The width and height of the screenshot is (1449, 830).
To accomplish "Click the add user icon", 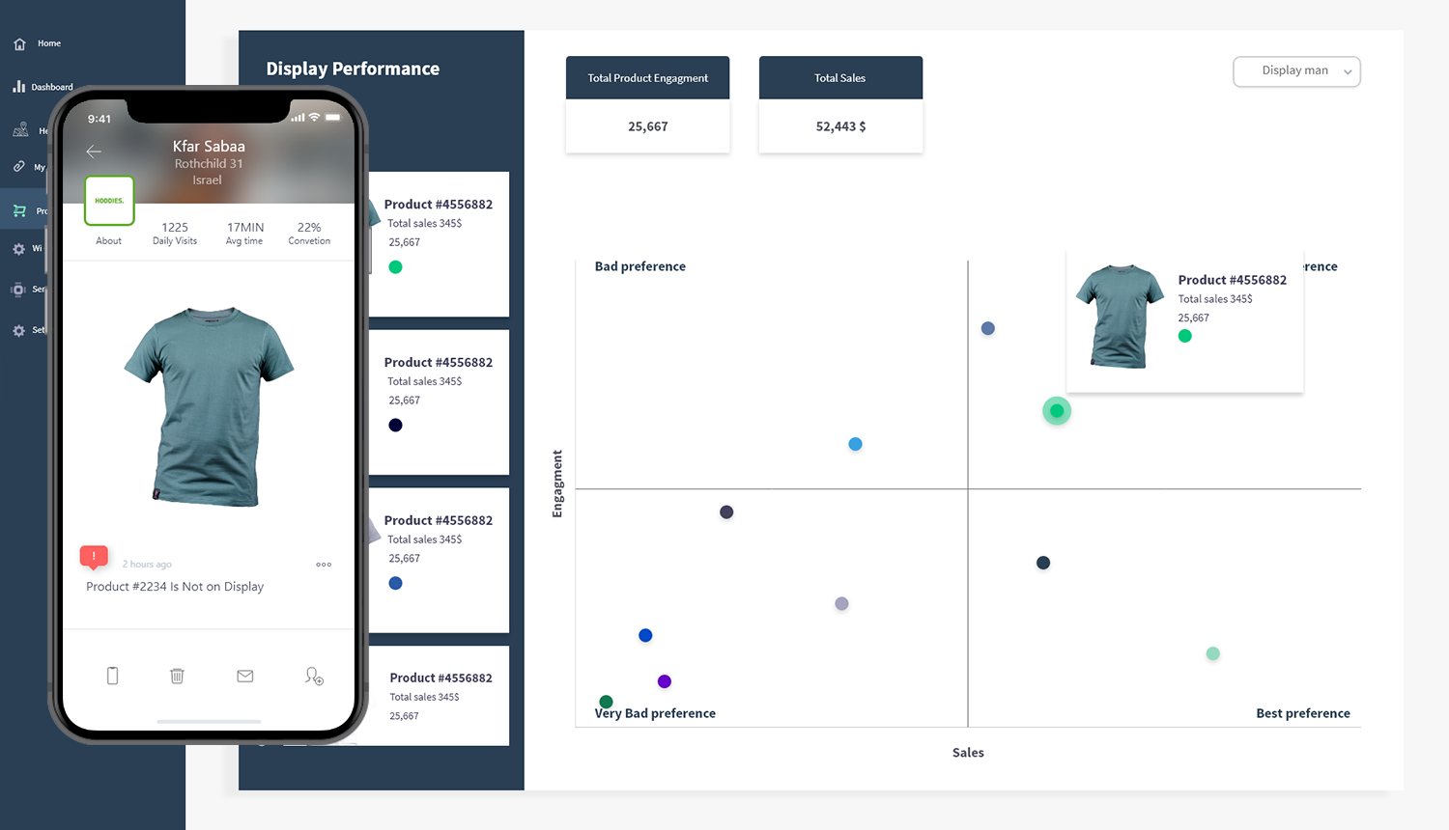I will point(314,676).
